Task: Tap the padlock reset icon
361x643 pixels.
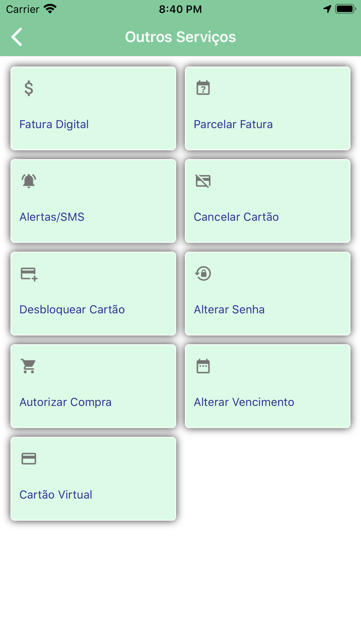Action: pyautogui.click(x=203, y=273)
